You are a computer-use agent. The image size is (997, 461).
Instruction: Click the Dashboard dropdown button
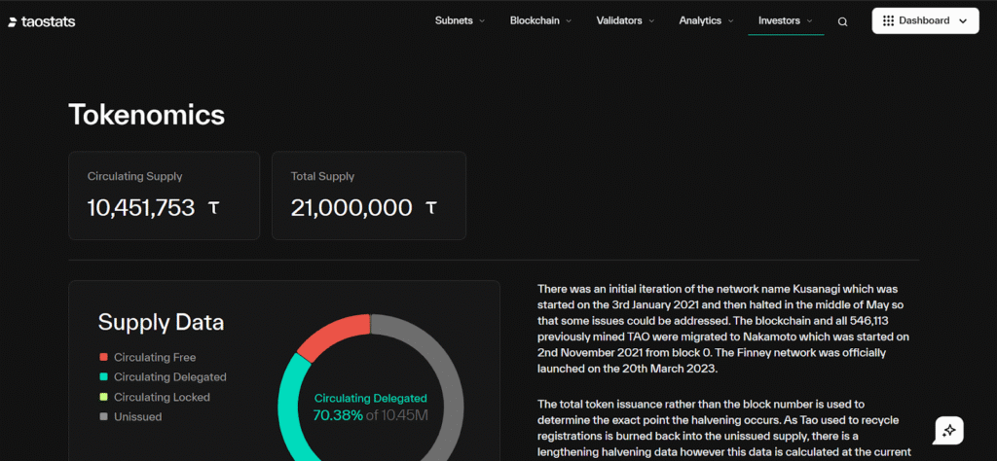pos(925,20)
